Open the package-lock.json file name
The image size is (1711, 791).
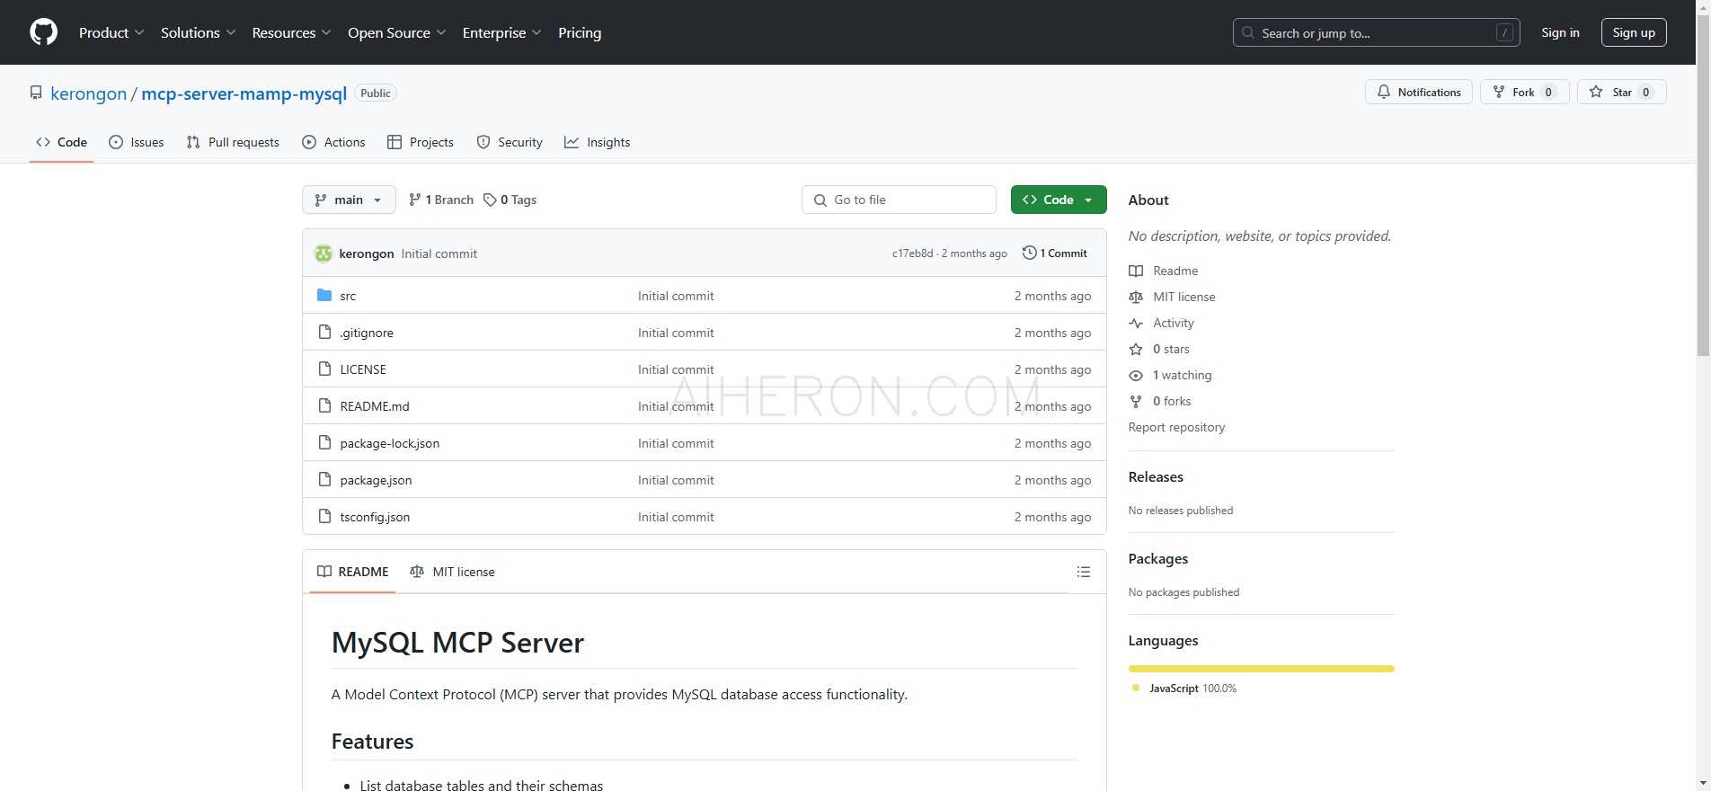[x=390, y=443]
